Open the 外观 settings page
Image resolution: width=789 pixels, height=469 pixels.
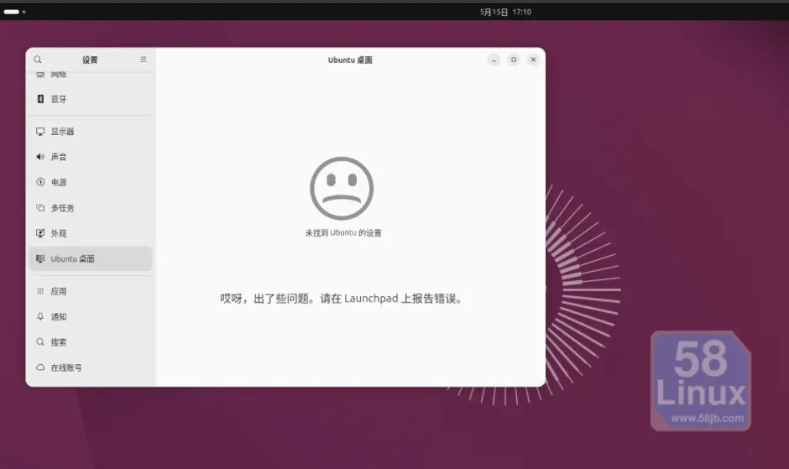[91, 233]
